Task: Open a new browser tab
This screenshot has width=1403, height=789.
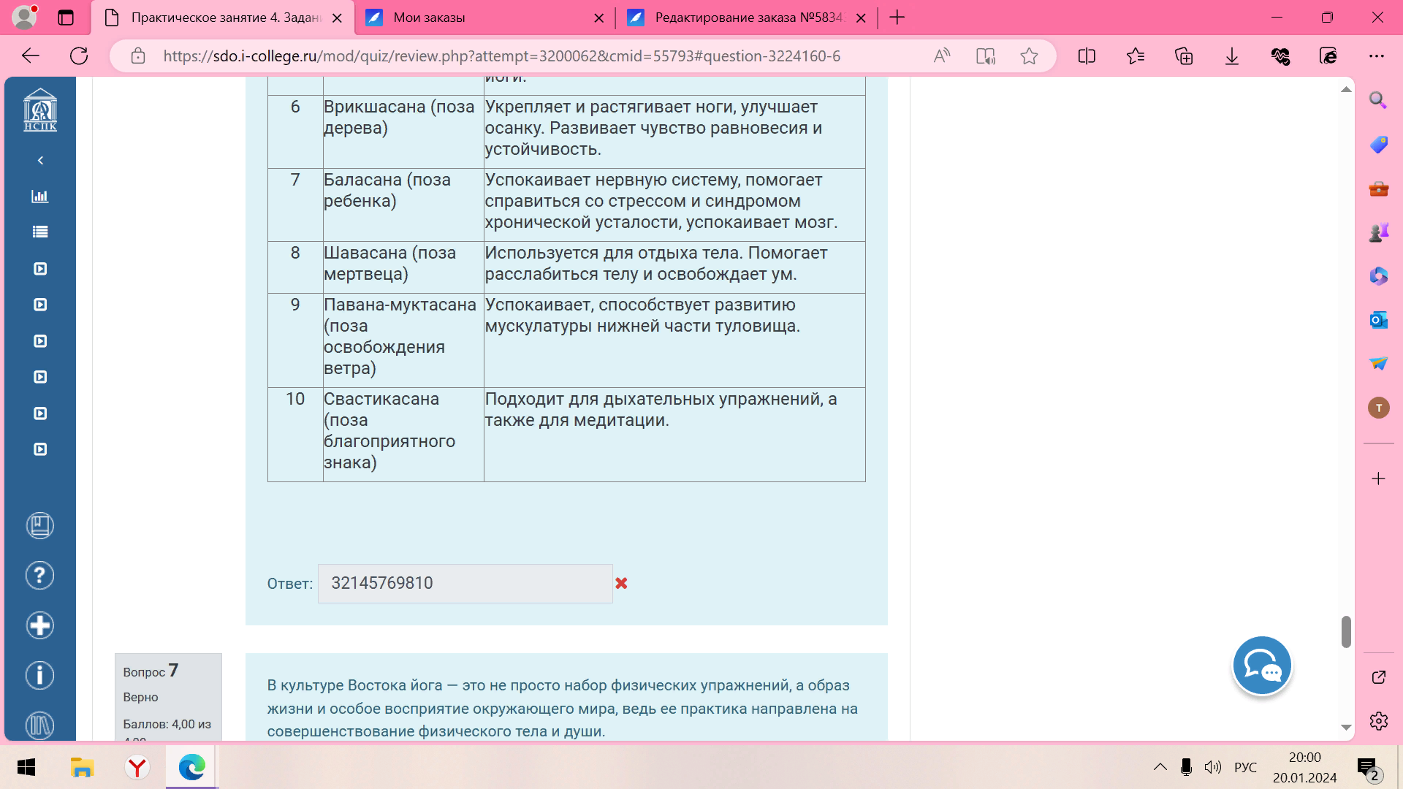Action: pos(897,18)
